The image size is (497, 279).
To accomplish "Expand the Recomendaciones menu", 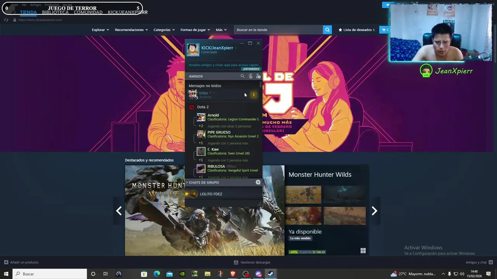I will click(x=131, y=30).
